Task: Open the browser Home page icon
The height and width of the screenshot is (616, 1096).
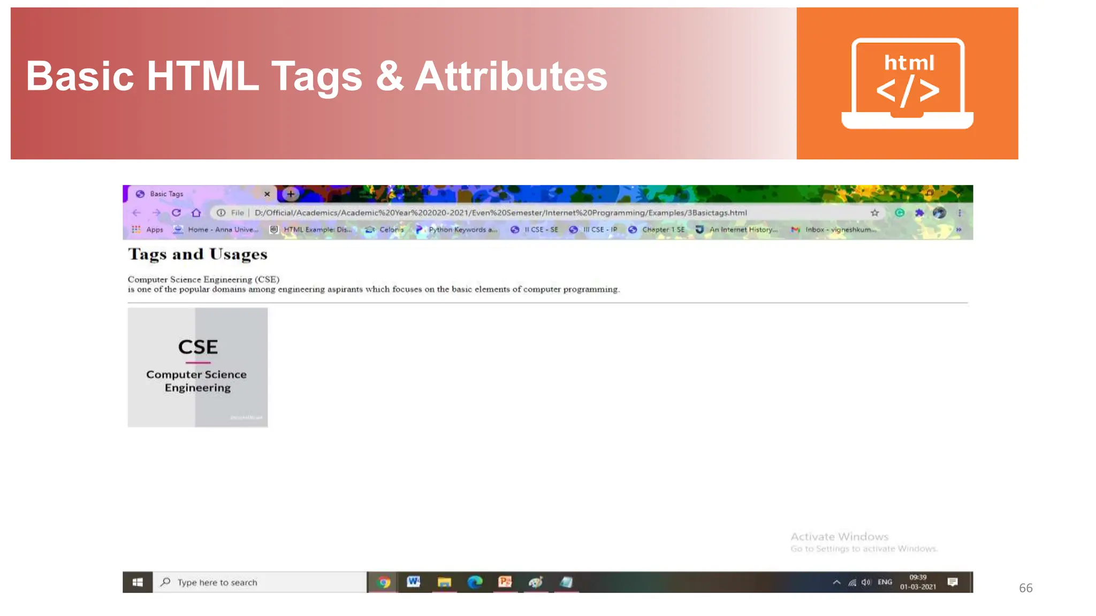Action: coord(196,213)
